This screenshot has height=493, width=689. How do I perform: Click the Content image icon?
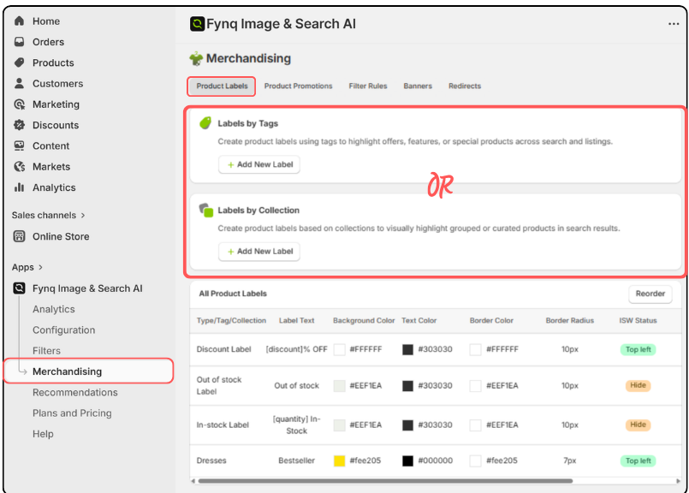point(19,146)
